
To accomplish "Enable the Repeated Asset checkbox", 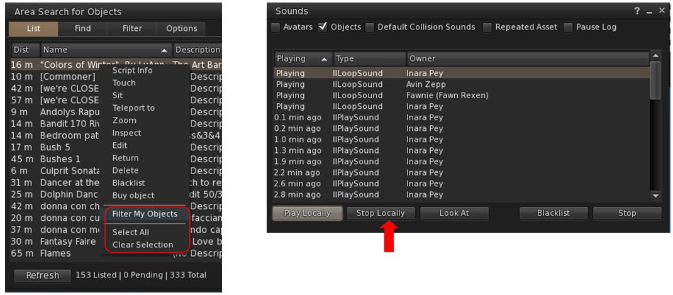I will [x=487, y=27].
